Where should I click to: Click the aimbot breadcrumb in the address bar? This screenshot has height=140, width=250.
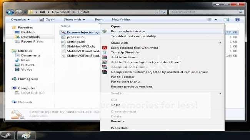[x=83, y=12]
